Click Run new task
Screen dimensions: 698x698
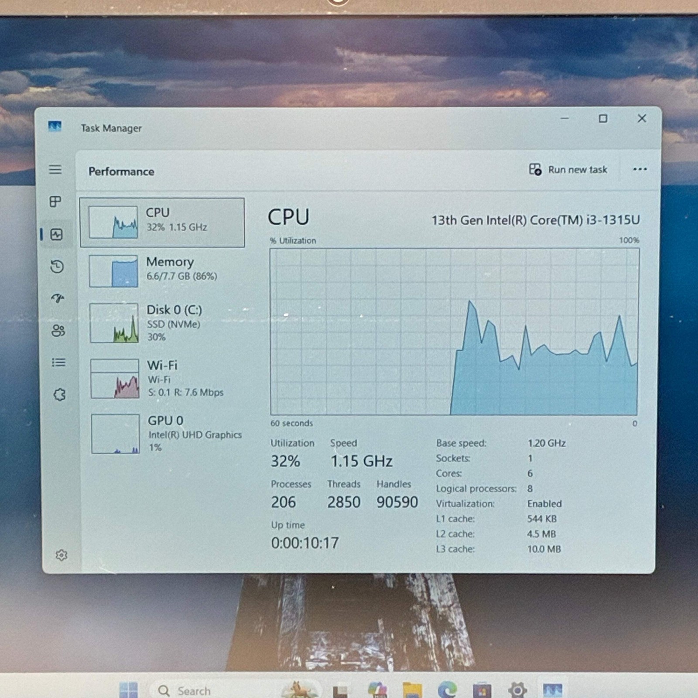point(568,170)
